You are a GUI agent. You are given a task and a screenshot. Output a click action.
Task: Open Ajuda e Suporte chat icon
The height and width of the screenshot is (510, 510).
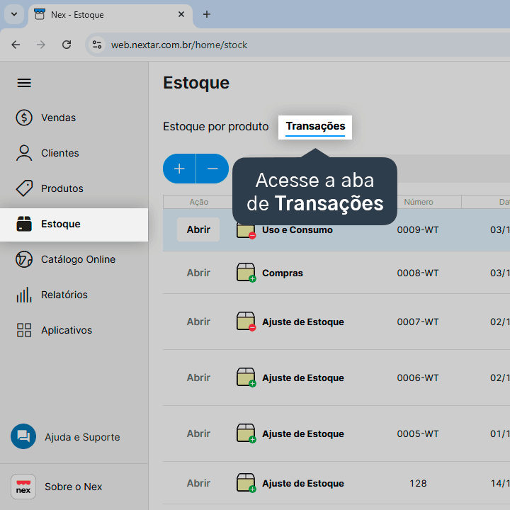(23, 436)
